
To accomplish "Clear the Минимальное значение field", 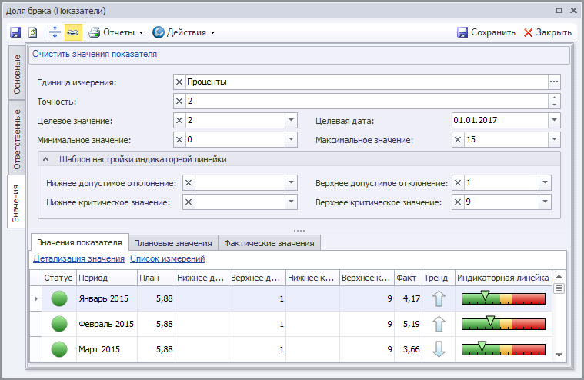I will click(x=179, y=139).
